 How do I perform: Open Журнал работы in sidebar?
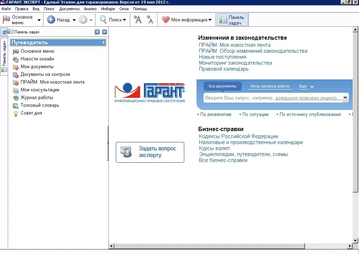pos(36,97)
